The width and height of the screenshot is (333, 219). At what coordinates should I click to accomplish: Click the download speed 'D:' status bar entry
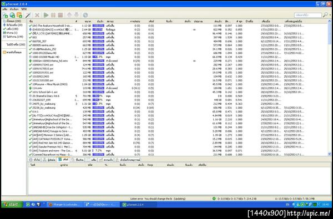tap(237, 199)
